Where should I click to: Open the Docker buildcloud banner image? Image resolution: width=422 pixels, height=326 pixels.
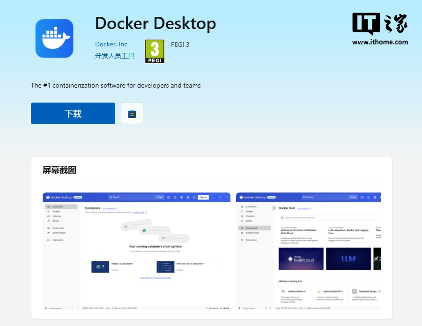tap(301, 259)
